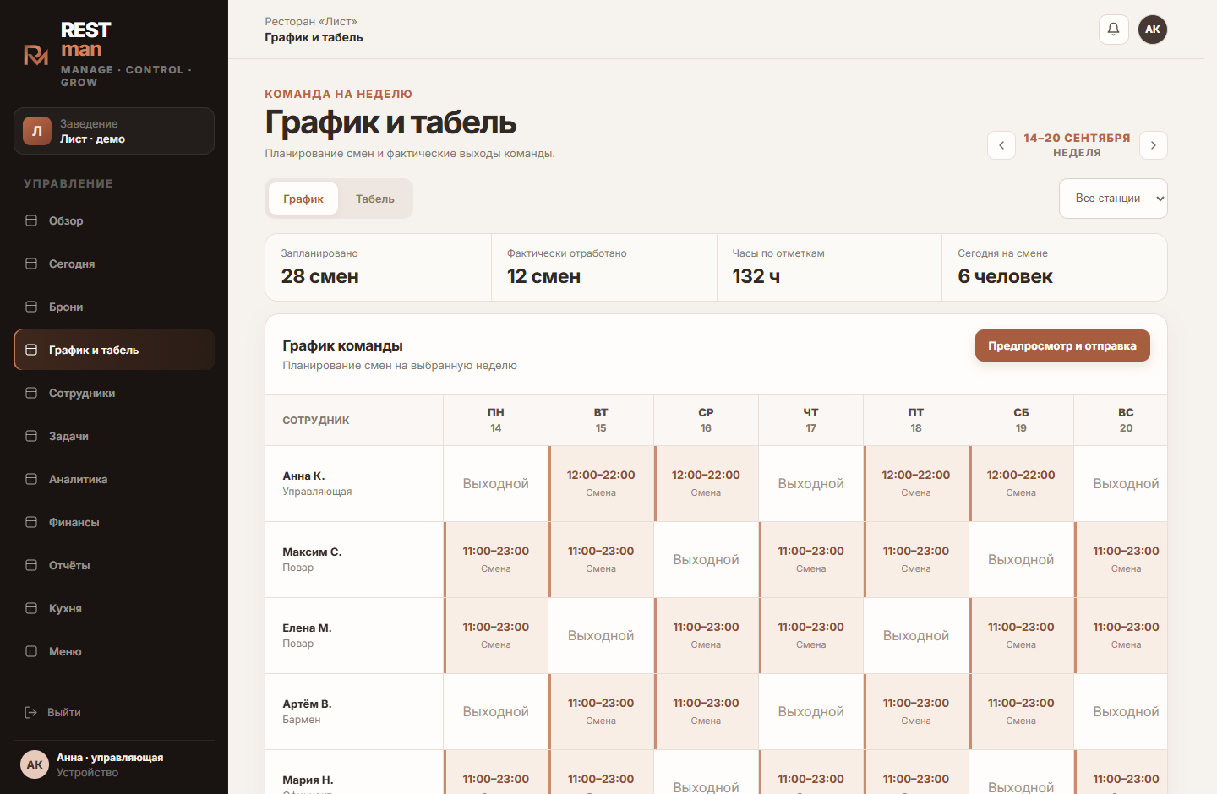Click Ресторан «Лист» breadcrumb

pyautogui.click(x=311, y=21)
